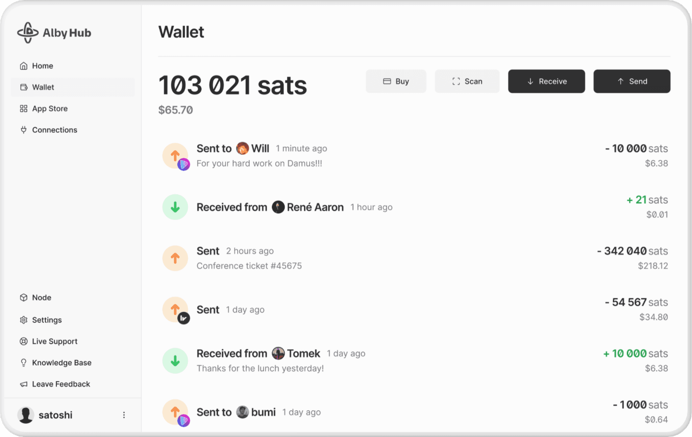692x437 pixels.
Task: Click the Buy button
Action: [396, 81]
